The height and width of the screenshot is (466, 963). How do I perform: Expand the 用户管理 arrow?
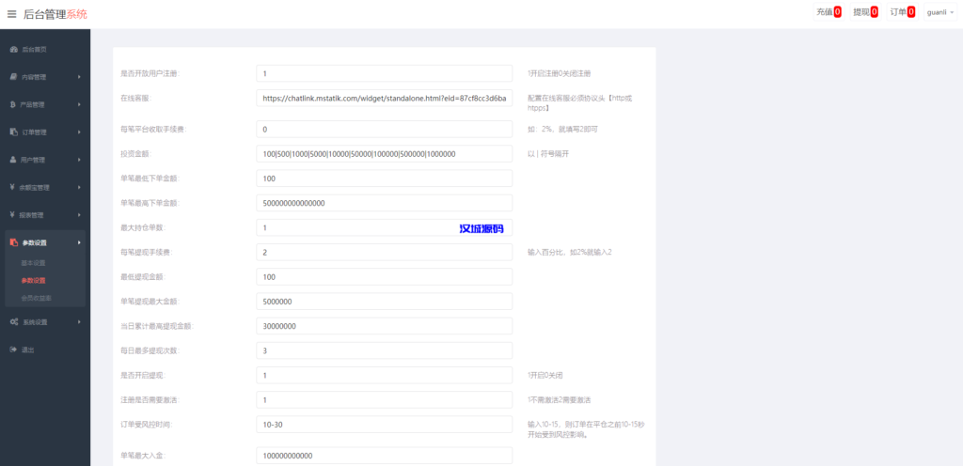click(79, 160)
